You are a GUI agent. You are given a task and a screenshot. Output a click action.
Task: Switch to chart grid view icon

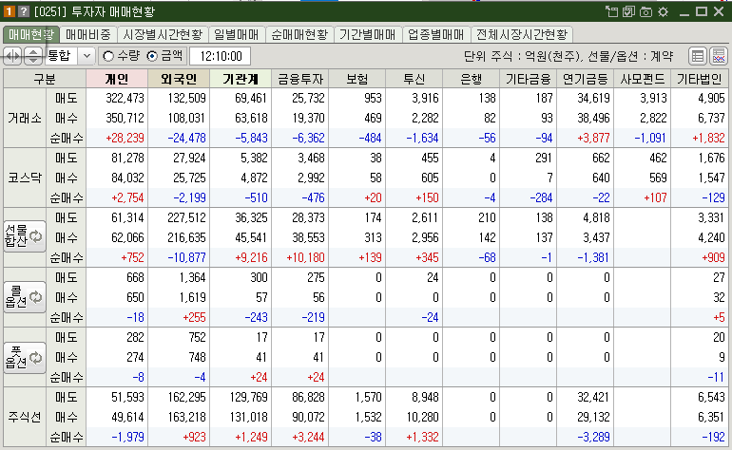point(719,56)
